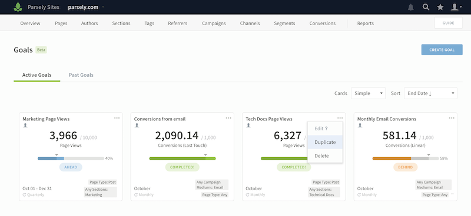Open the Cards Simple dropdown
Viewport: 471px width, 216px height.
click(369, 93)
